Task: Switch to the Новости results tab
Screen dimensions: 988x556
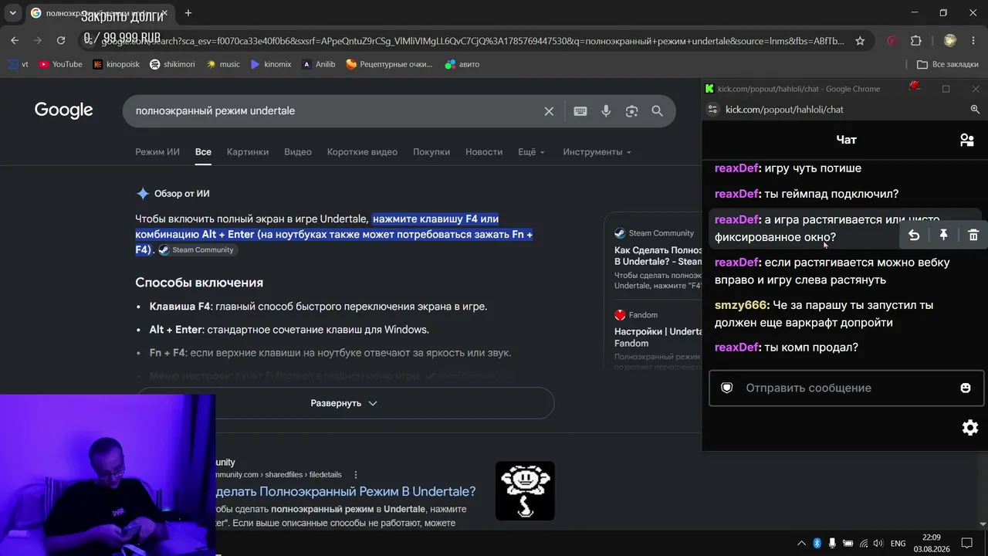Action: pyautogui.click(x=484, y=152)
